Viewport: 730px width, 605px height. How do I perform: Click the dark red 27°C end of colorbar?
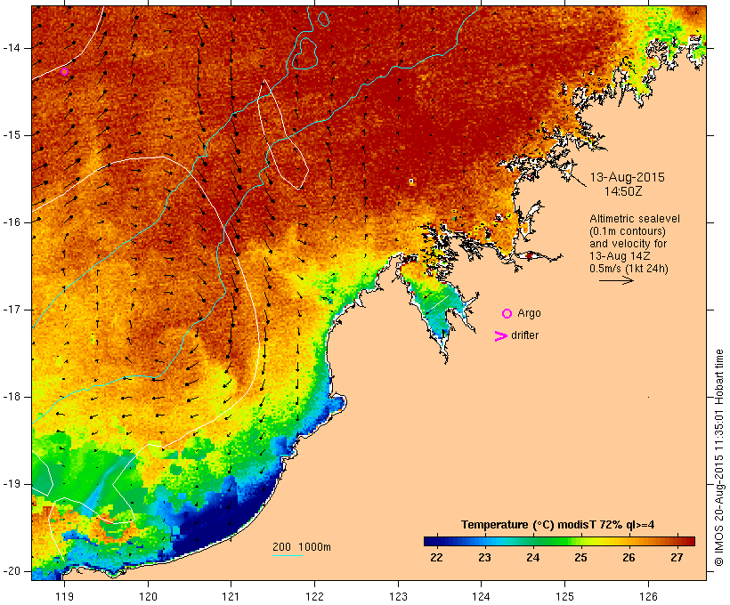(688, 541)
